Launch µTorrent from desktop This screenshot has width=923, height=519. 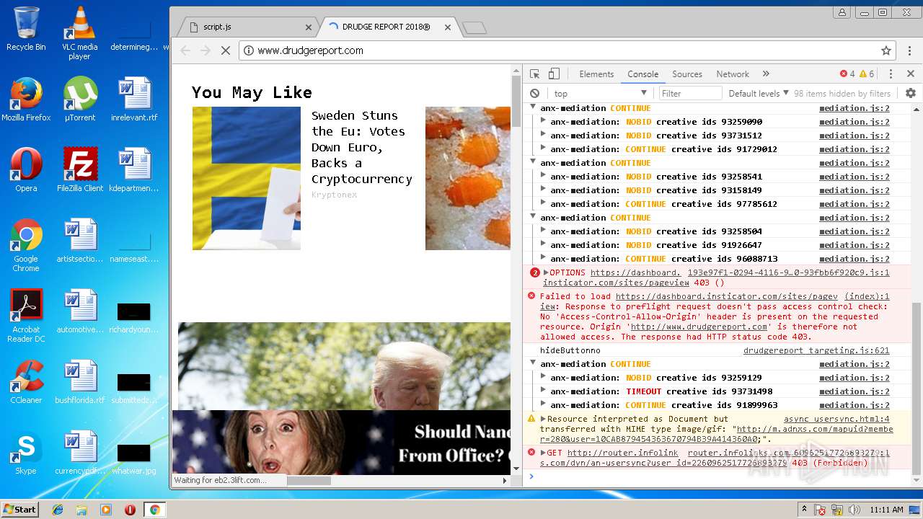(80, 99)
